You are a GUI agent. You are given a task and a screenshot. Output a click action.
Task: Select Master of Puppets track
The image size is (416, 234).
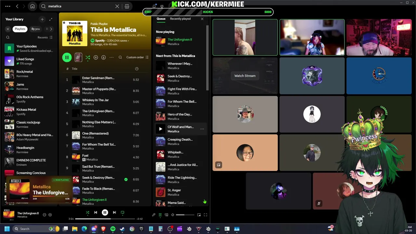tap(105, 91)
